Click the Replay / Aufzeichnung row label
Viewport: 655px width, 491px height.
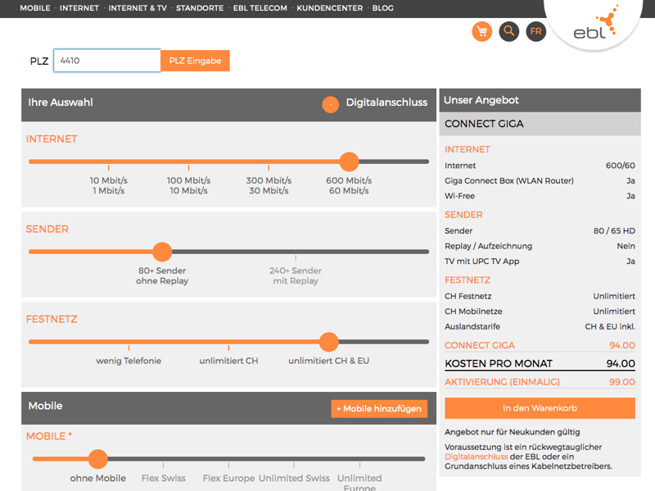point(488,246)
